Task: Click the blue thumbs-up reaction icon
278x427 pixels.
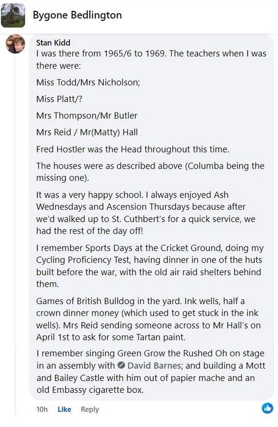Action: [267, 408]
